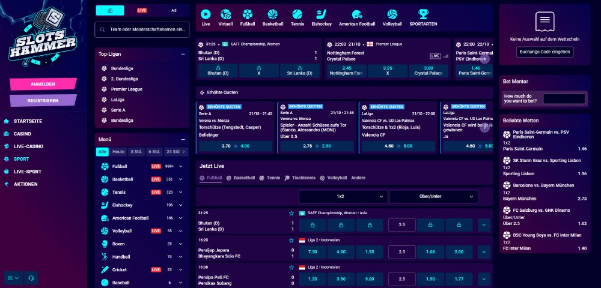This screenshot has width=601, height=288.
Task: Collapse the Top-Ligen section
Action: click(x=183, y=54)
